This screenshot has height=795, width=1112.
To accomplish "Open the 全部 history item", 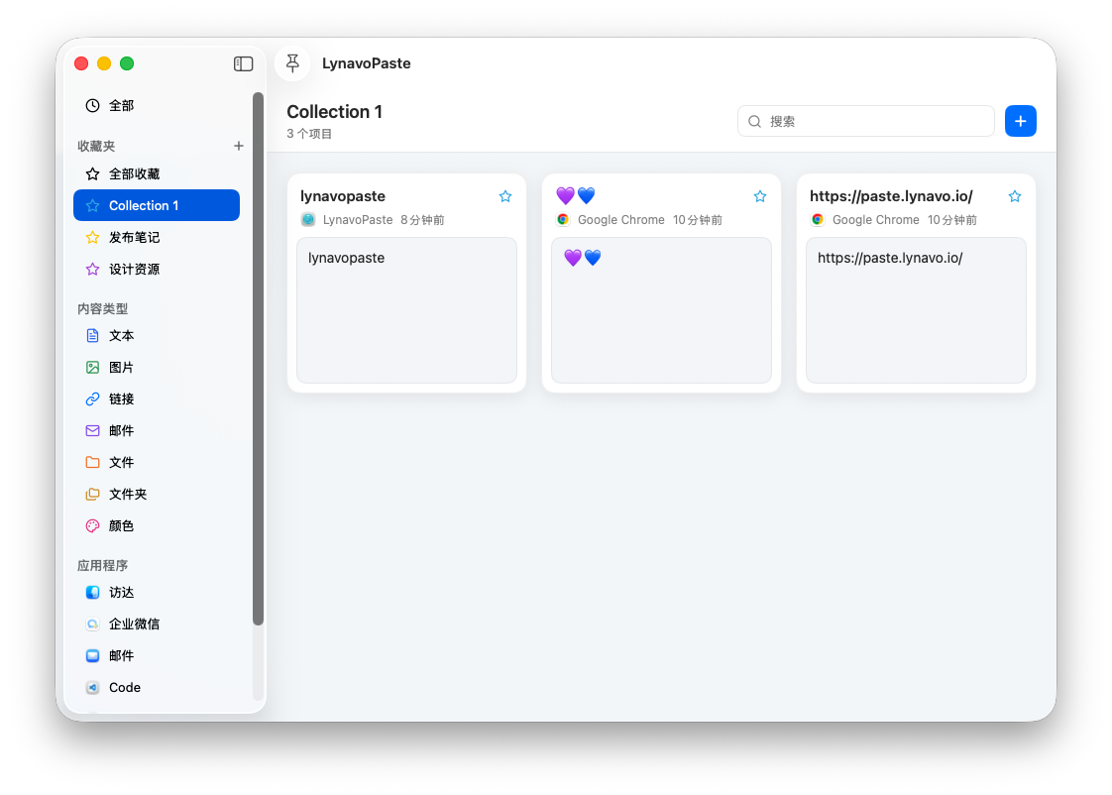I will pos(157,106).
